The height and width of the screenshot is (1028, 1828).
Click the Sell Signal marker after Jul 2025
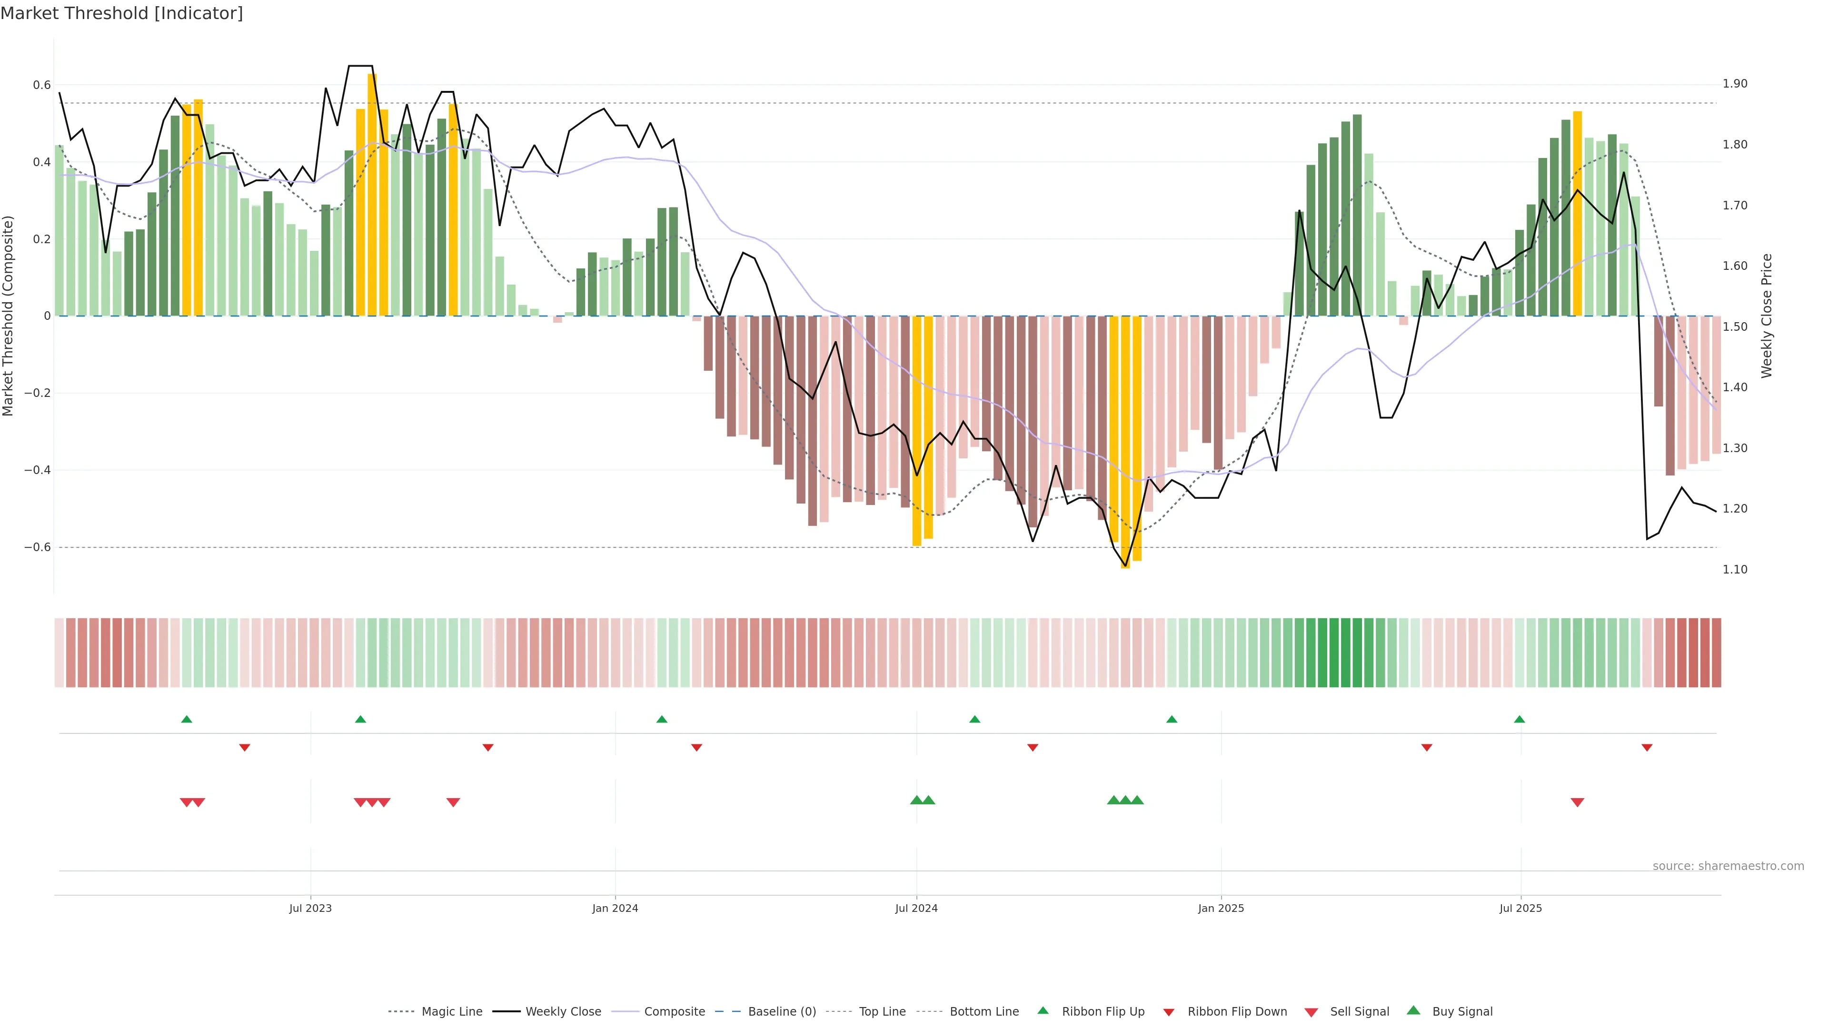[x=1578, y=802]
